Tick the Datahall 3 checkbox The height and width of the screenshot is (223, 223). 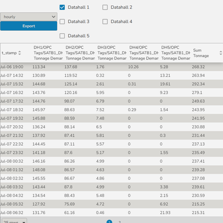62,22
